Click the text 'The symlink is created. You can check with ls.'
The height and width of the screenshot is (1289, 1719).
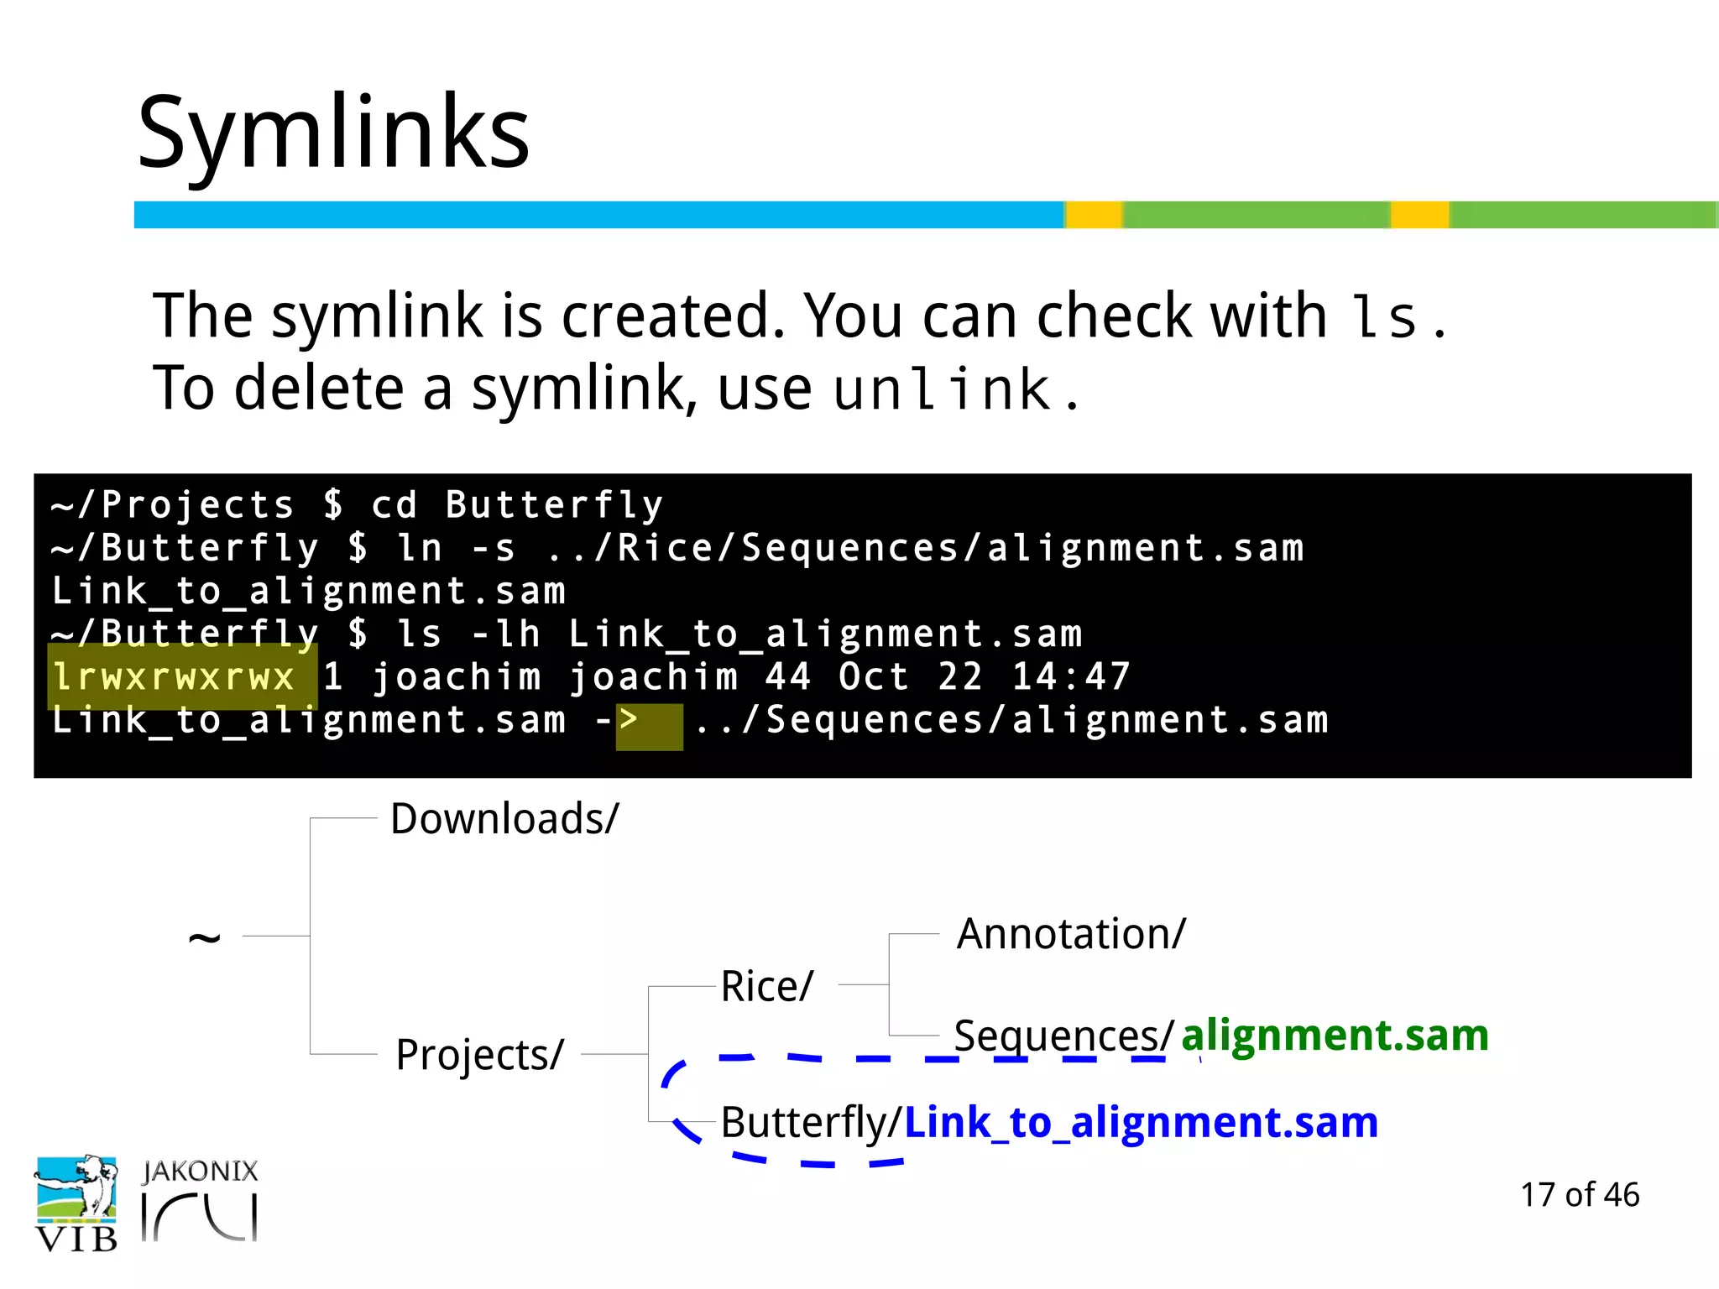click(x=800, y=316)
